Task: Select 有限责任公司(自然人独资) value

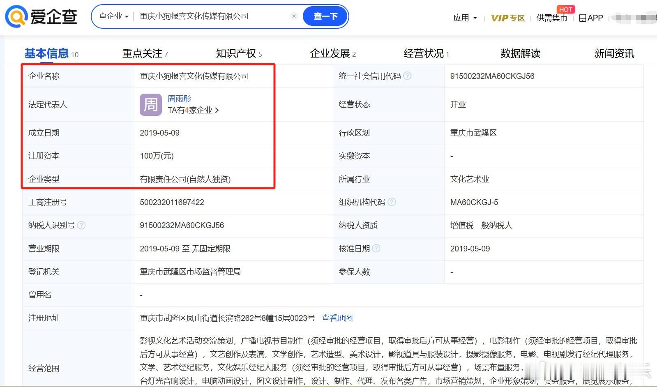Action: coord(185,179)
